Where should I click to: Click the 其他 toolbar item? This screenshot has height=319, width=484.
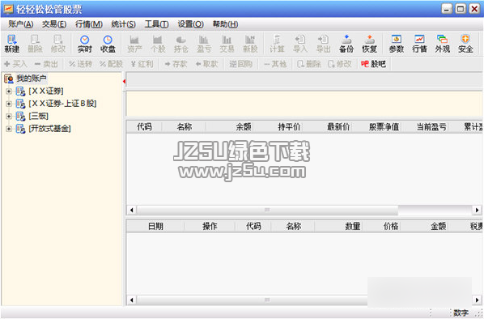[x=275, y=64]
